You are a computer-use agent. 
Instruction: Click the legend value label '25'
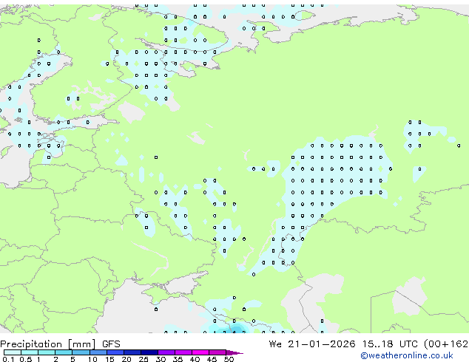click(144, 359)
